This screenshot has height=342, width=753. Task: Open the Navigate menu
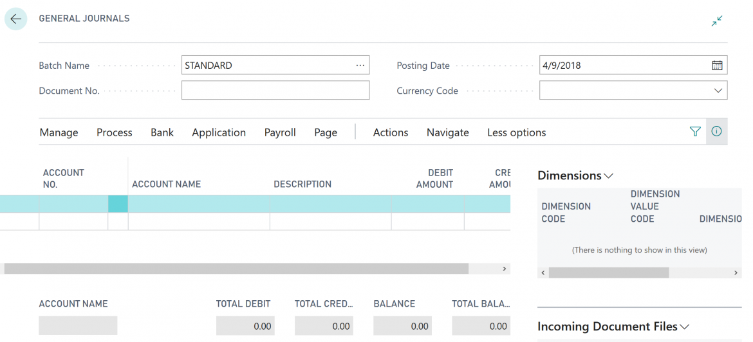tap(447, 132)
